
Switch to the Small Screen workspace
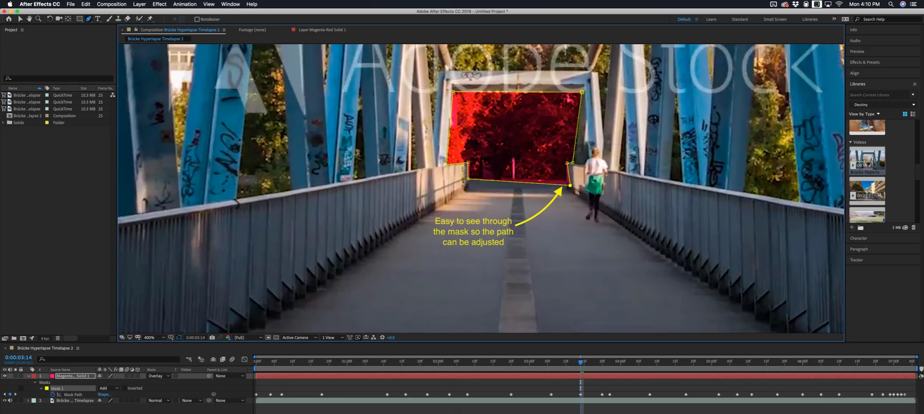point(775,19)
